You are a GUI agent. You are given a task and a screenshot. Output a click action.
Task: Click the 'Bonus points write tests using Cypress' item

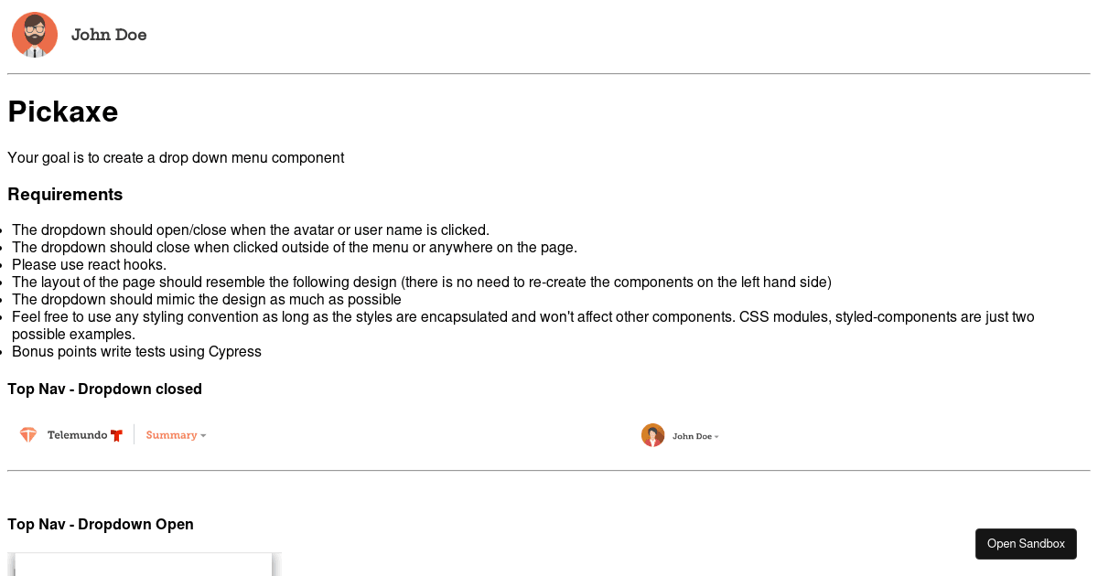[x=136, y=352]
